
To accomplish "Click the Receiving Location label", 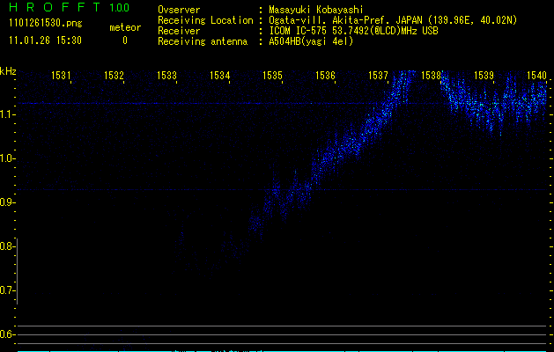I will [x=205, y=20].
